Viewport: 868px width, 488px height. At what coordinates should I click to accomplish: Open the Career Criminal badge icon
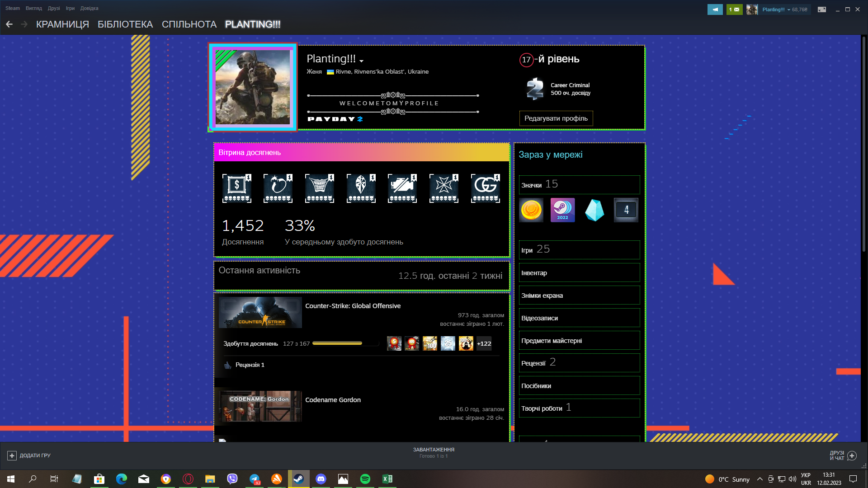pos(535,89)
